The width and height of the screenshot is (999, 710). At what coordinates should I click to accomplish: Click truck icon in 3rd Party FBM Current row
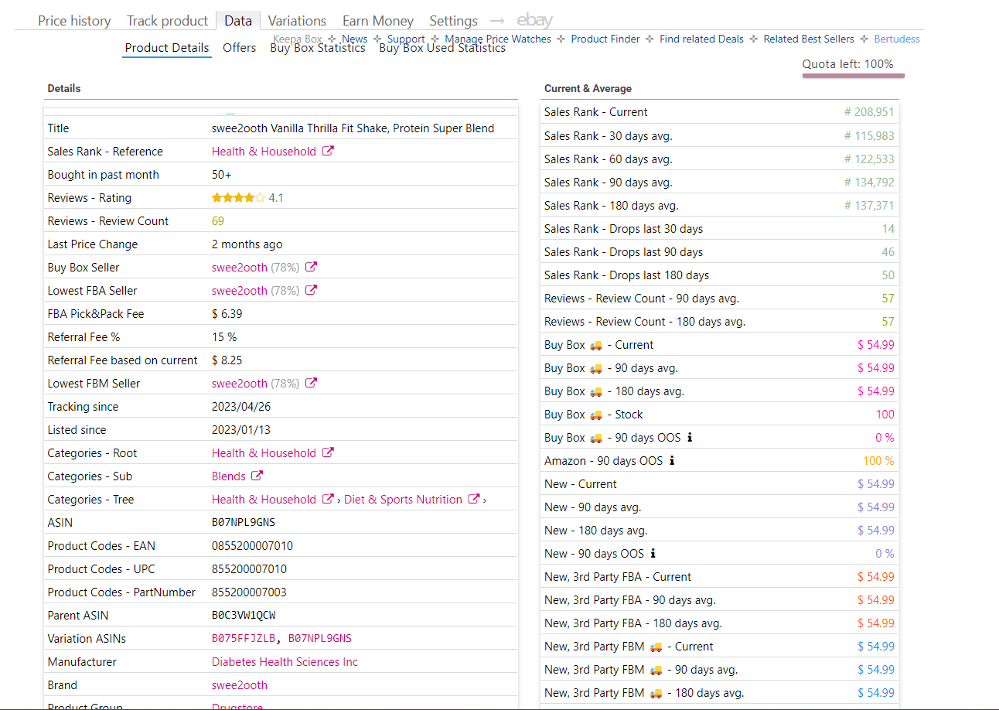656,647
